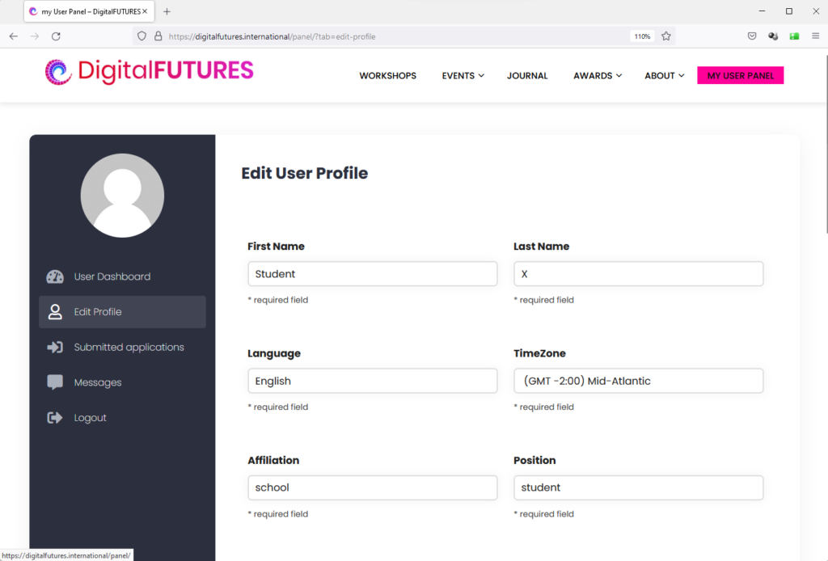
Task: Expand the AWARDS dropdown menu
Action: click(598, 76)
